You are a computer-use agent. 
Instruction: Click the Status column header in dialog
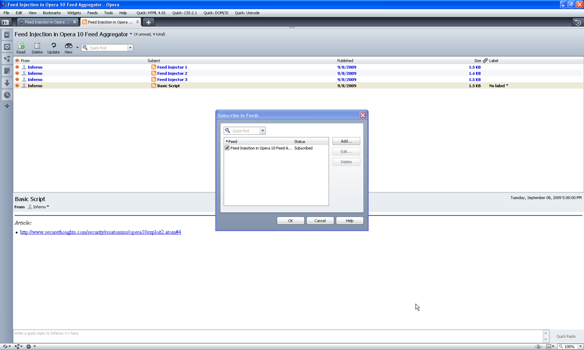311,141
